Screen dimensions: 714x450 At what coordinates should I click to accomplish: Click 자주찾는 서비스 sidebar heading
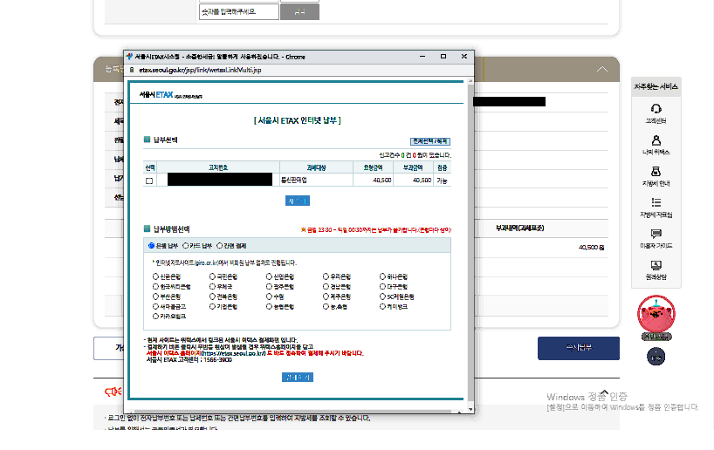656,86
